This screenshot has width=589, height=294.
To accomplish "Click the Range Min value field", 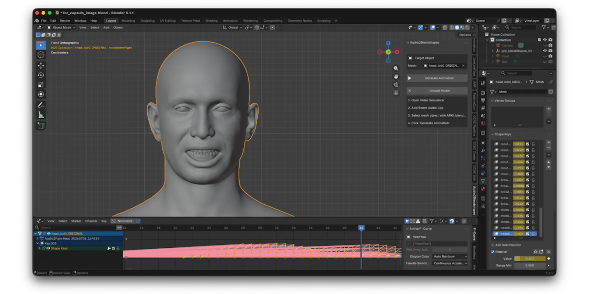I will point(530,265).
